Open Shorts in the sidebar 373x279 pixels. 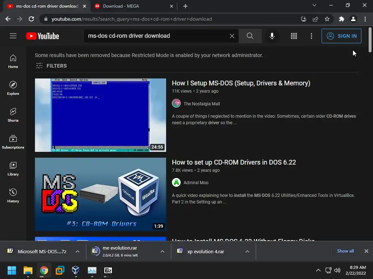tap(13, 115)
